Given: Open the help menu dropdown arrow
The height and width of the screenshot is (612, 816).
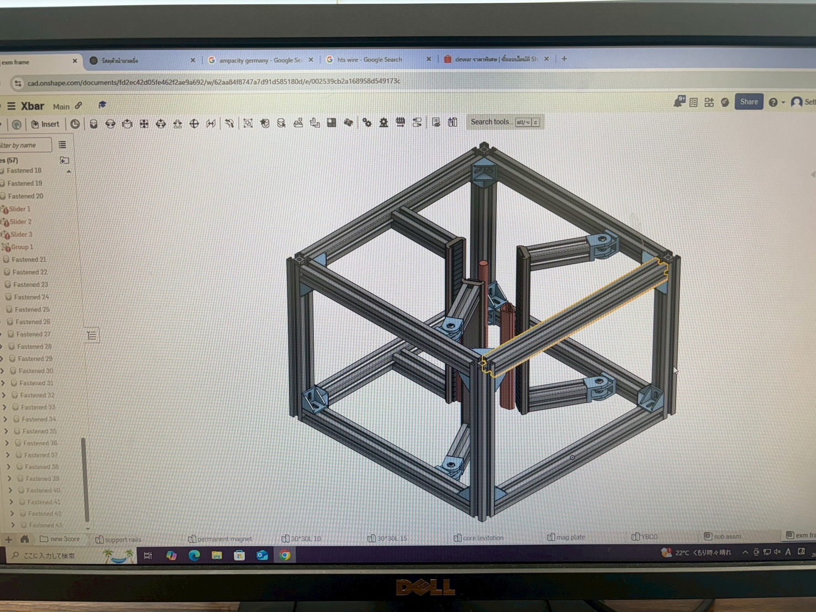Looking at the screenshot, I should pos(783,102).
